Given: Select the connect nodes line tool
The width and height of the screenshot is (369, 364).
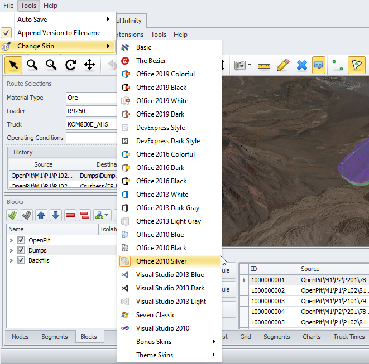Looking at the screenshot, I should click(x=338, y=65).
